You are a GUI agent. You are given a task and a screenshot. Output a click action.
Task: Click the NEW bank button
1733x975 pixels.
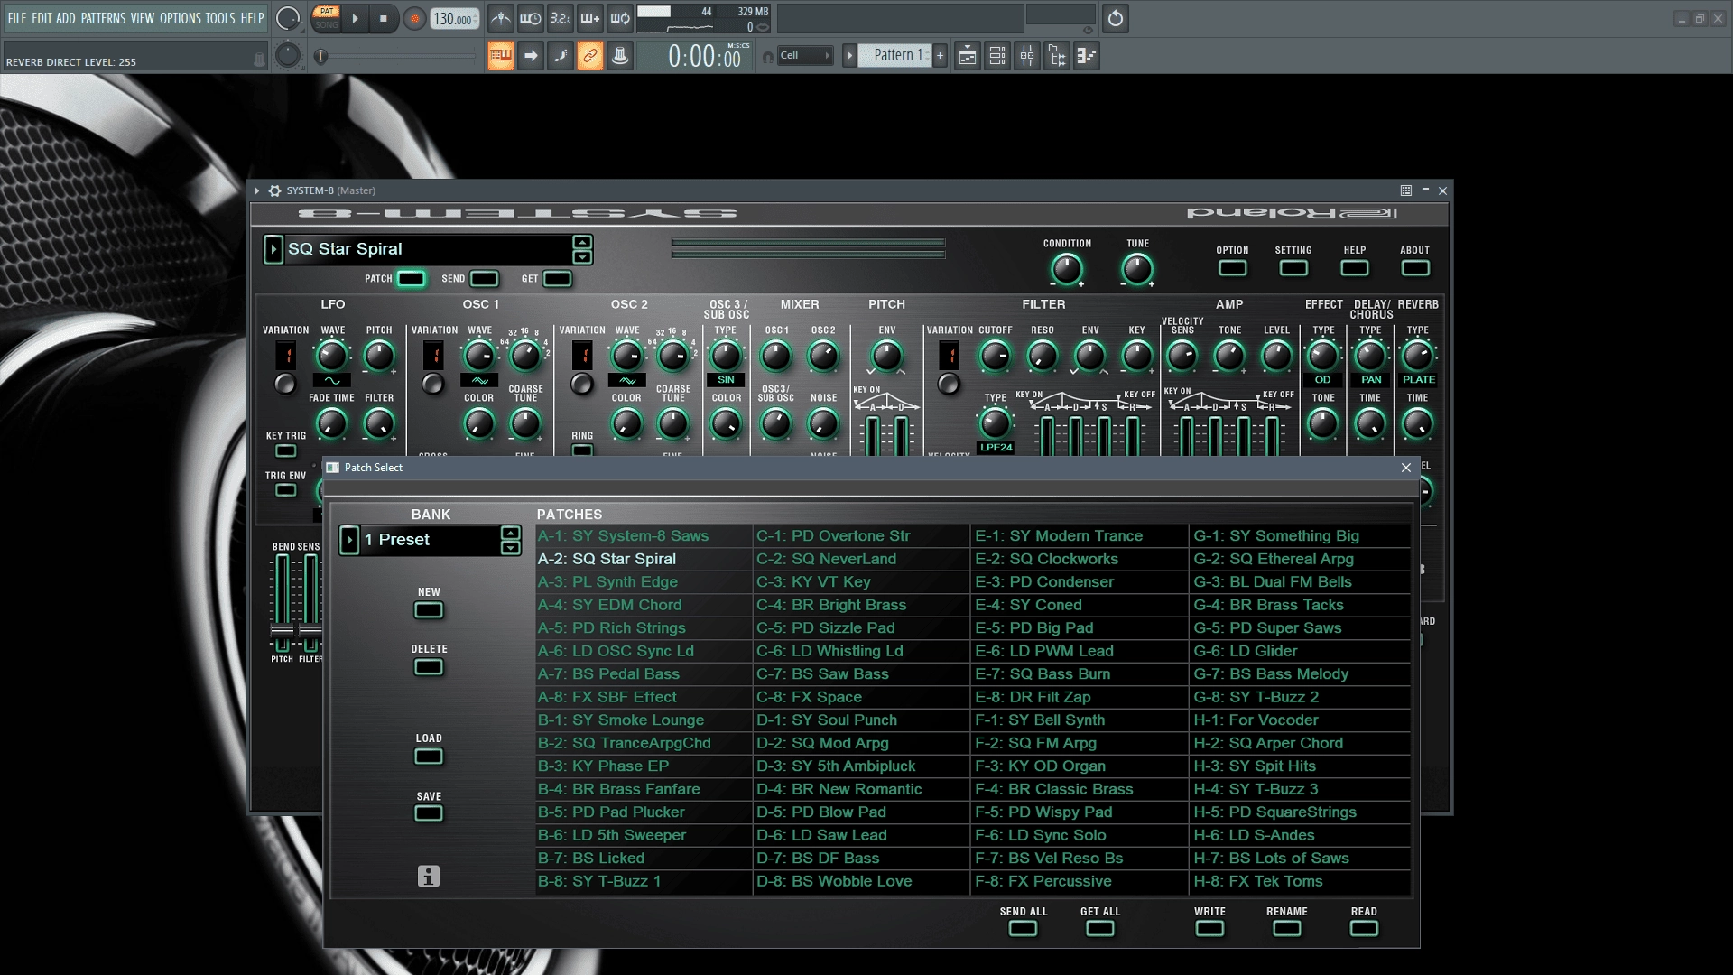[429, 610]
